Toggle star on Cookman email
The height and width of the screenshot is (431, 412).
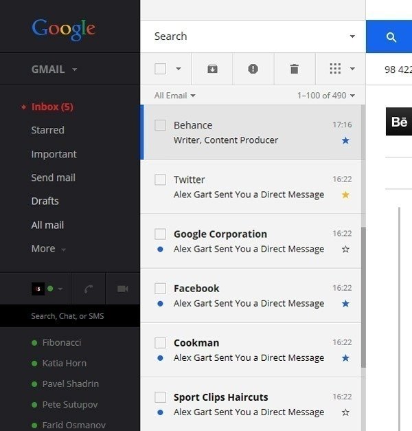(x=345, y=358)
